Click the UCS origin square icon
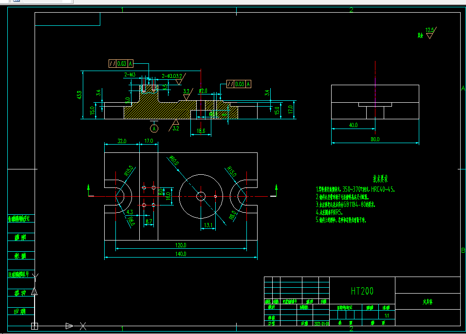Image resolution: width=466 pixels, height=334 pixels. tap(35, 326)
